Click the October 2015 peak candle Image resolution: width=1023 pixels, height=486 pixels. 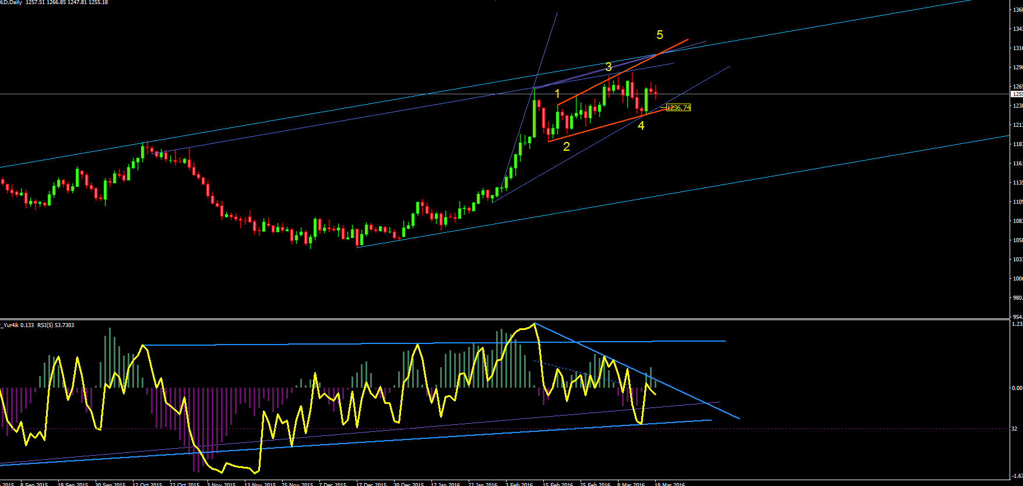click(x=143, y=151)
